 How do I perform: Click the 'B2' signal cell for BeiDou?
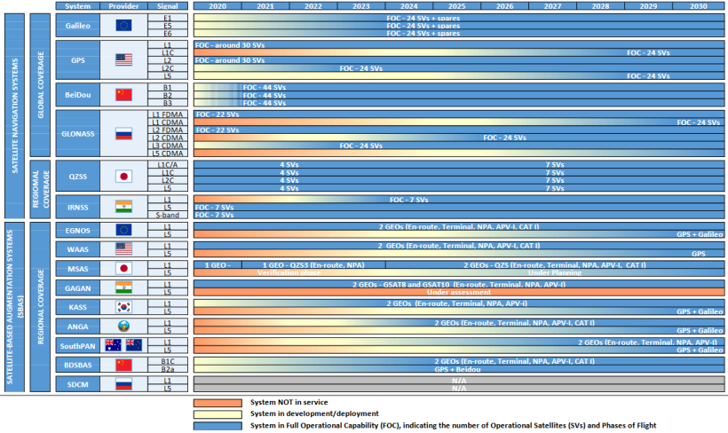(x=168, y=95)
